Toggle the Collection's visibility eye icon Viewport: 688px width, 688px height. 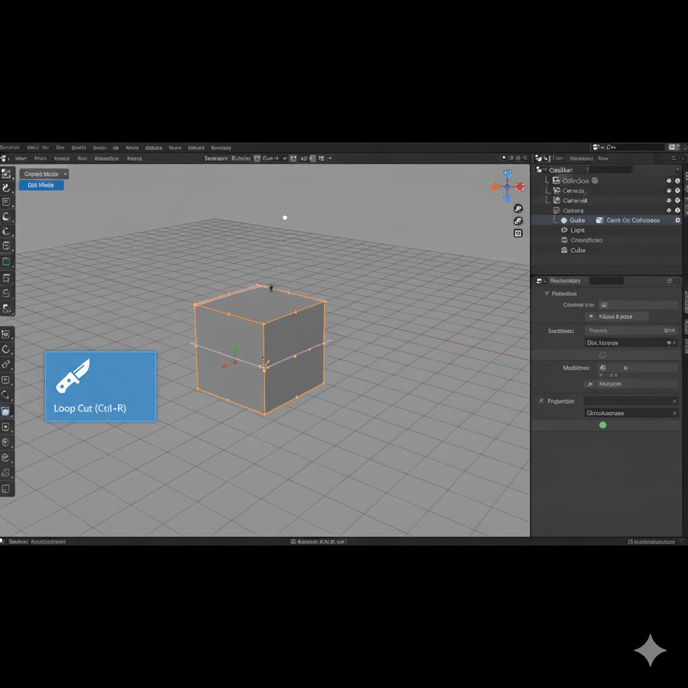coord(669,180)
